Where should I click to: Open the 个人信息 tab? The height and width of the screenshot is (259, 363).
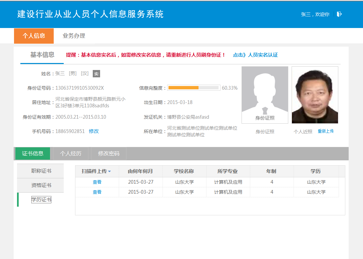tap(34, 36)
